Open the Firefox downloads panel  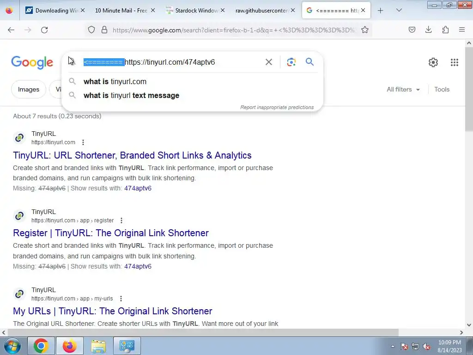428,30
